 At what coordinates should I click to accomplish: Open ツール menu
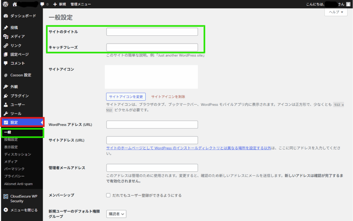(x=16, y=113)
